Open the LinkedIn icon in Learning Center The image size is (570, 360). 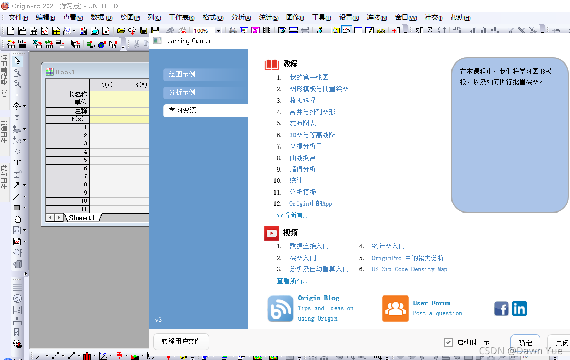click(x=519, y=308)
